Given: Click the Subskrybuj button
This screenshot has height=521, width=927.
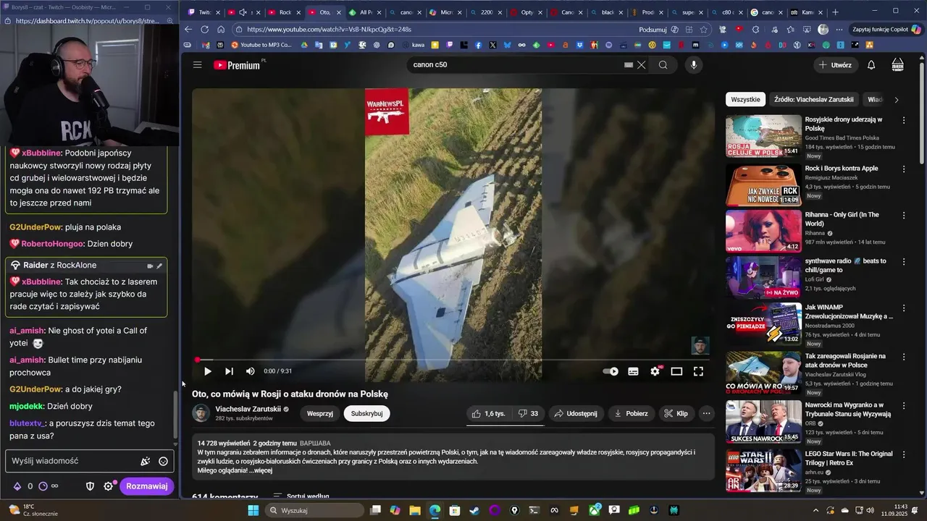Looking at the screenshot, I should [366, 413].
